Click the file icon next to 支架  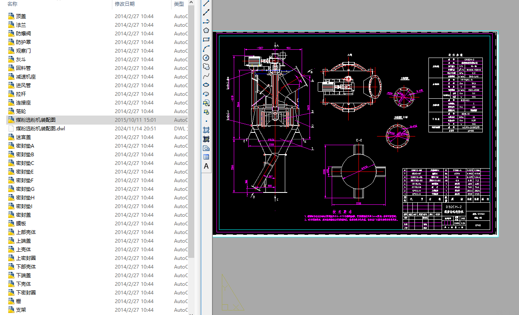pos(11,310)
